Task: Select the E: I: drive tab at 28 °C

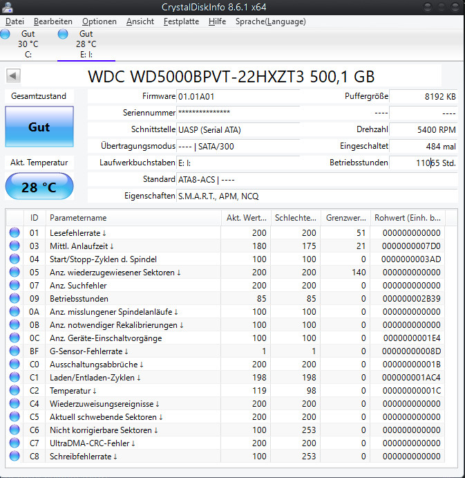Action: 86,44
